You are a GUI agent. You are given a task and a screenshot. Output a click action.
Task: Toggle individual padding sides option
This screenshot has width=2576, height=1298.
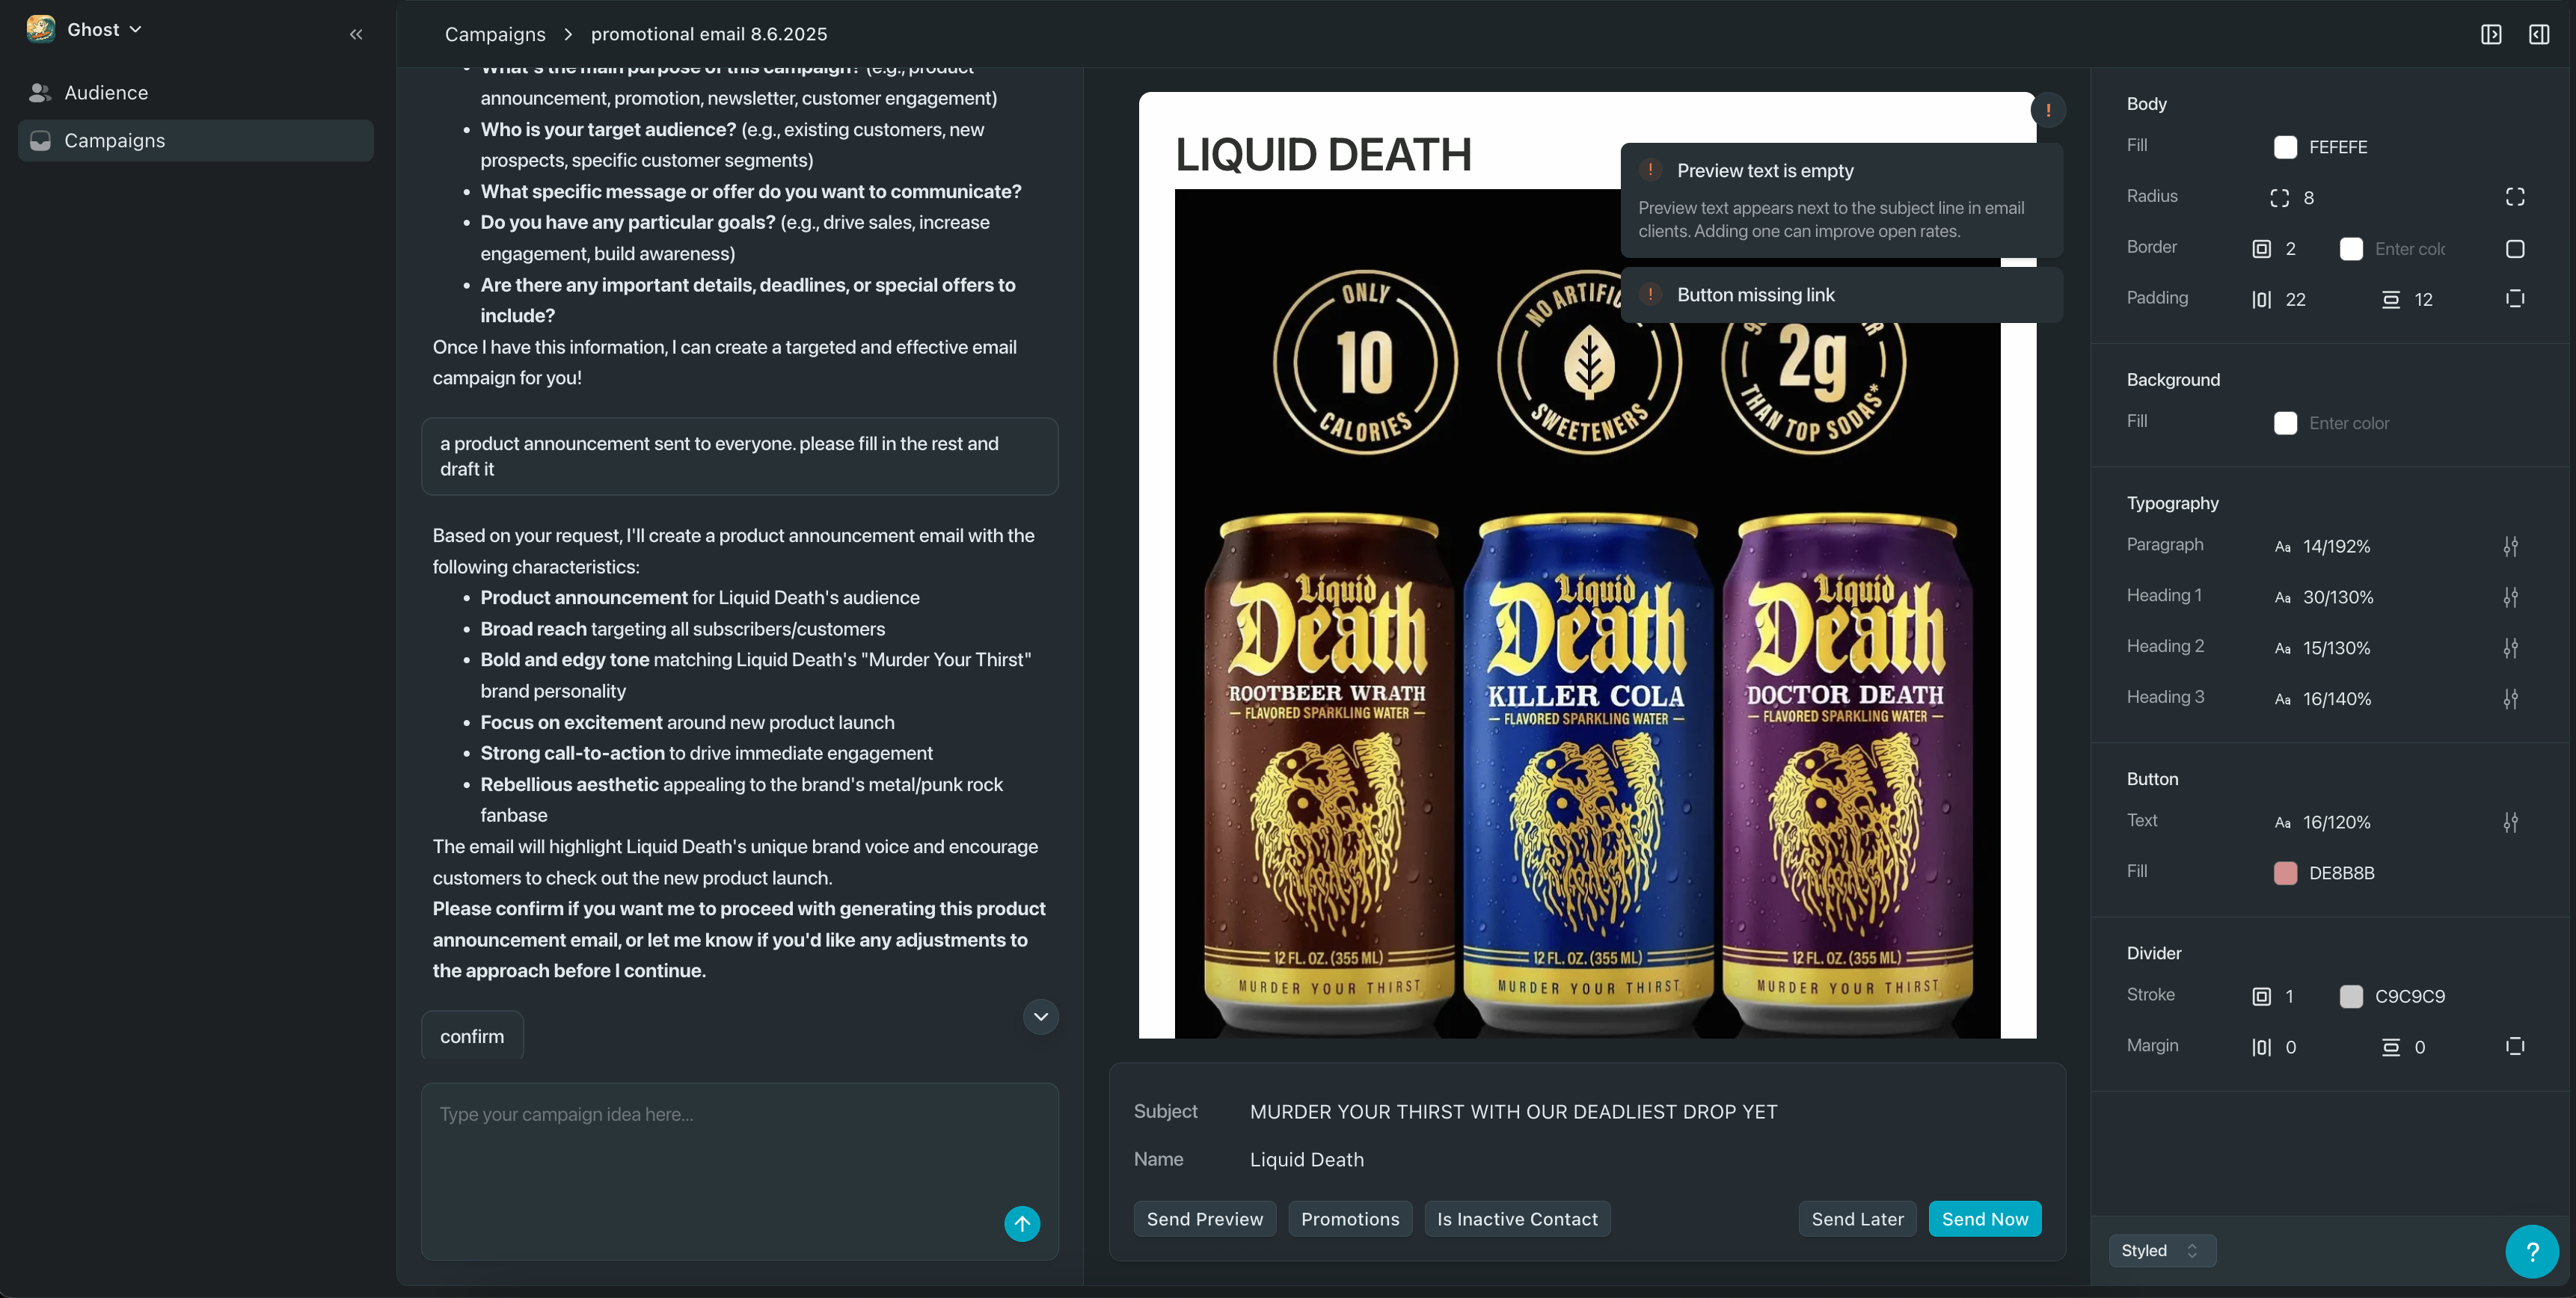tap(2515, 299)
